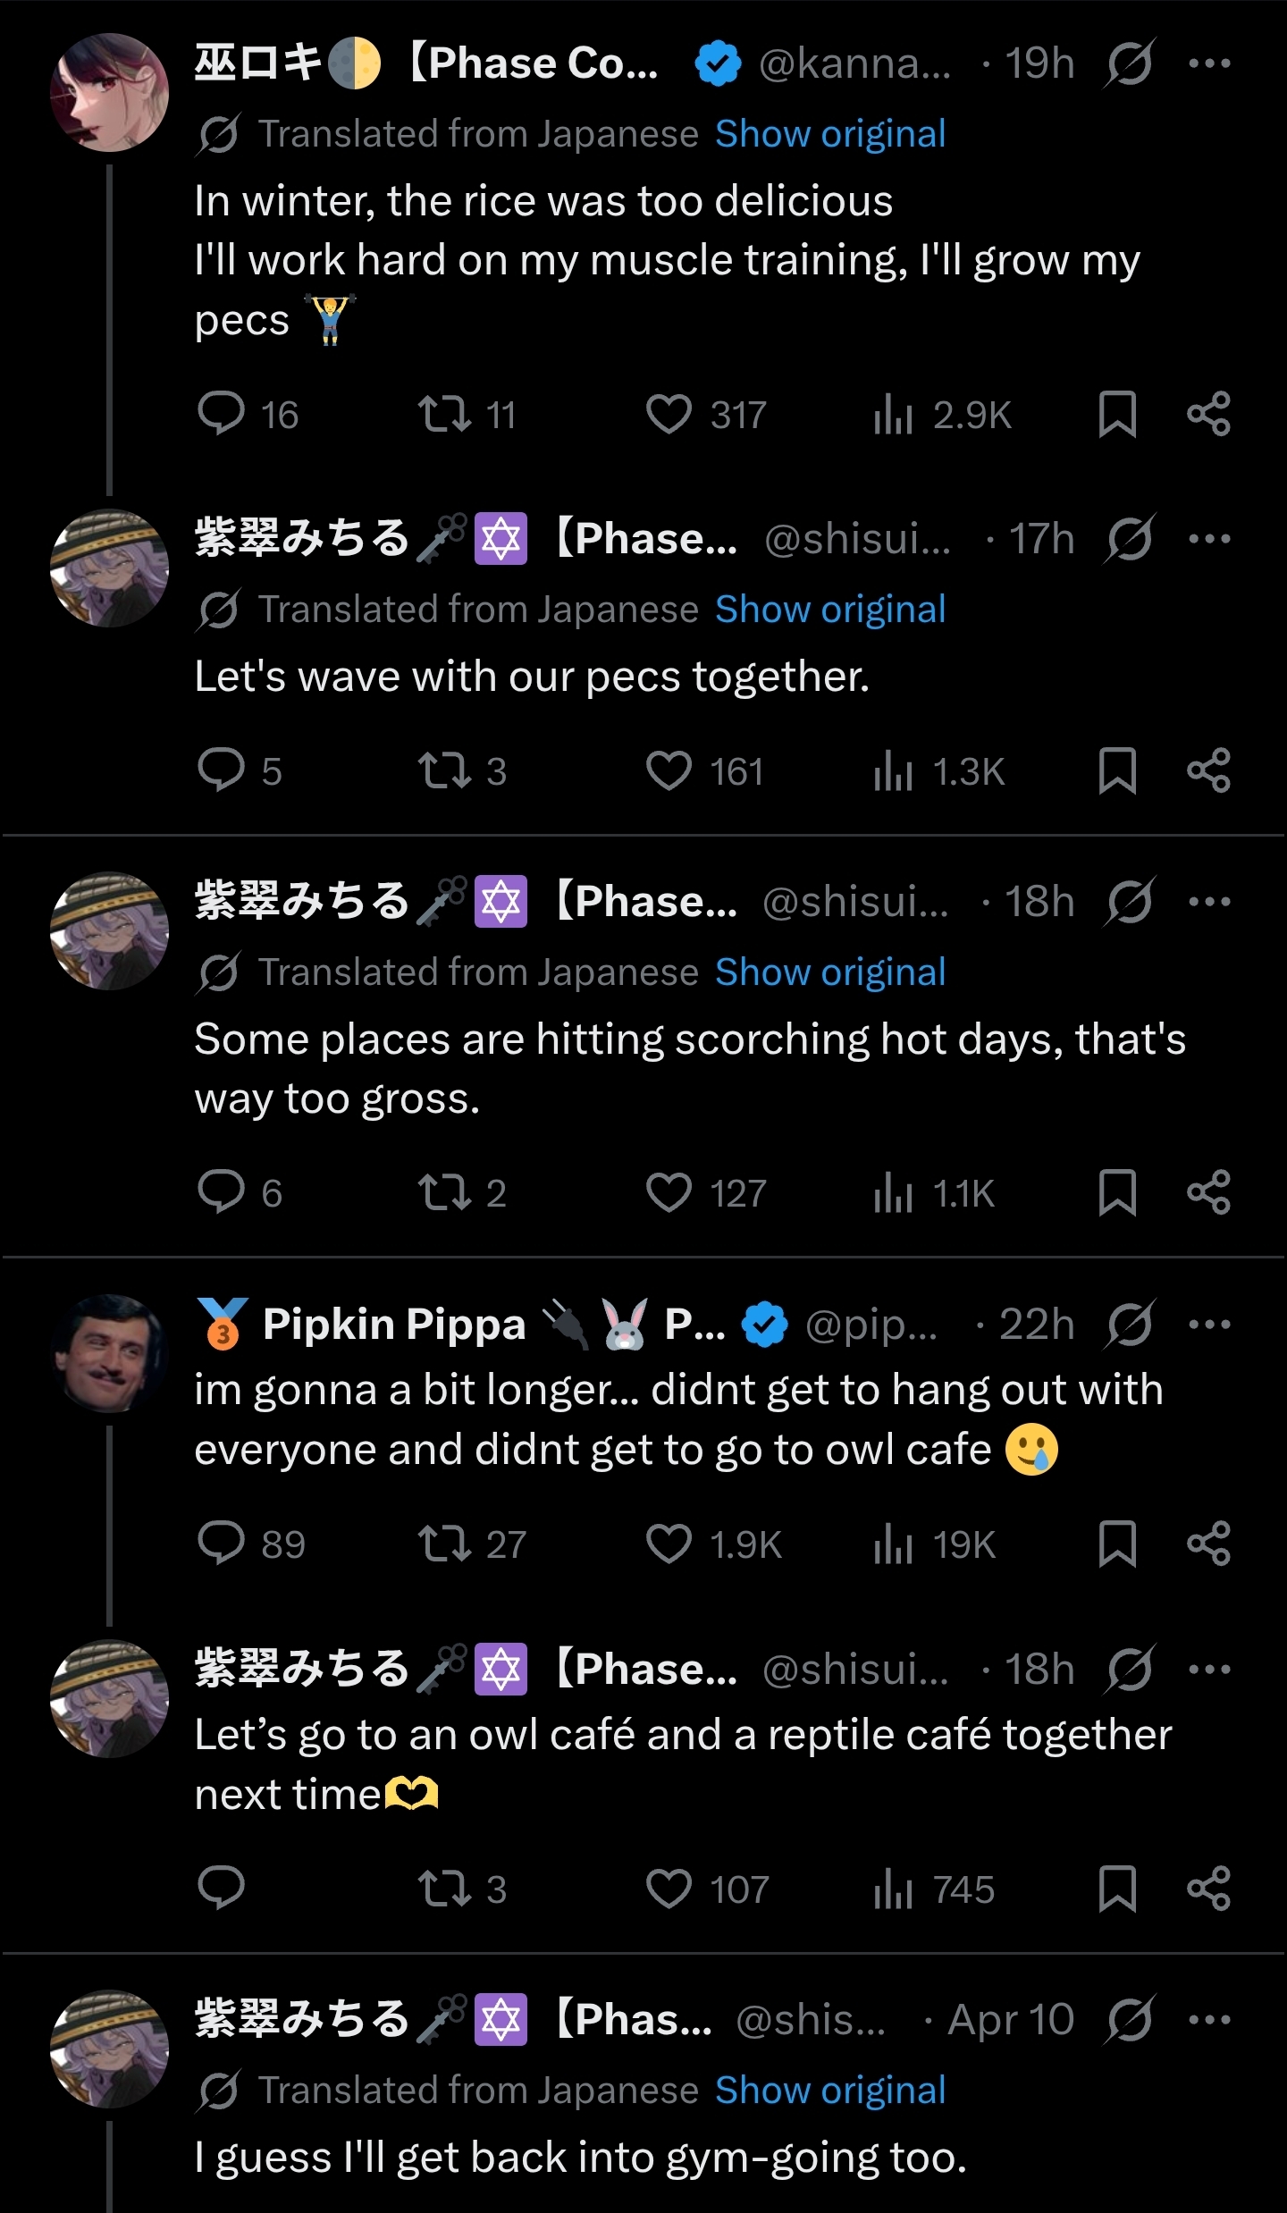Open the @kanna profile handle

(x=854, y=63)
